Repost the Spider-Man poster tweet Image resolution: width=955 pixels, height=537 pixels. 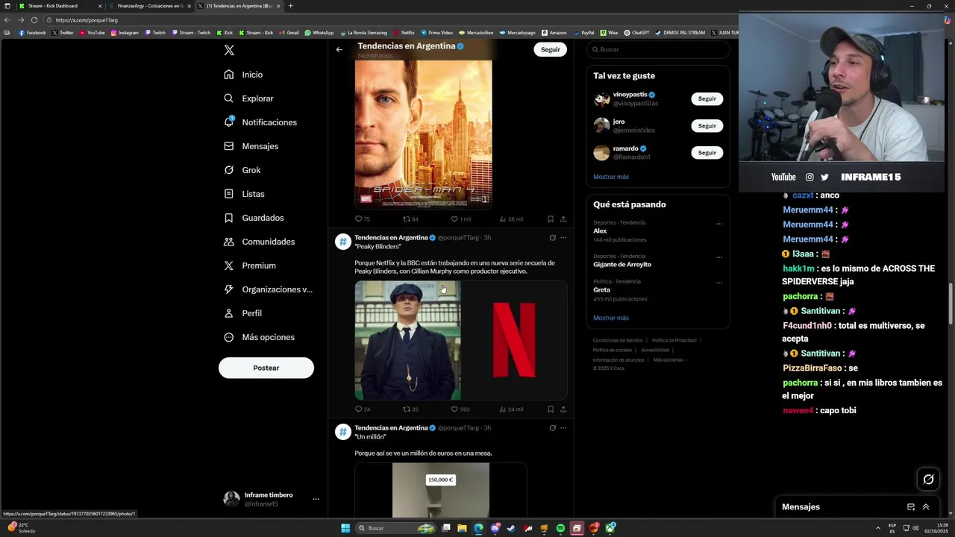[411, 219]
